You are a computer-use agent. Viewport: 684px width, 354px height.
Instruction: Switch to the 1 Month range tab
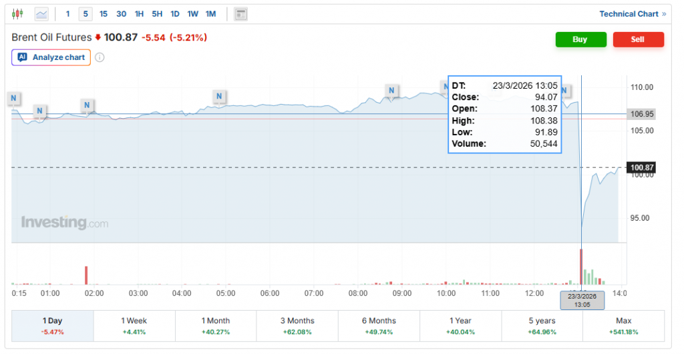point(215,326)
